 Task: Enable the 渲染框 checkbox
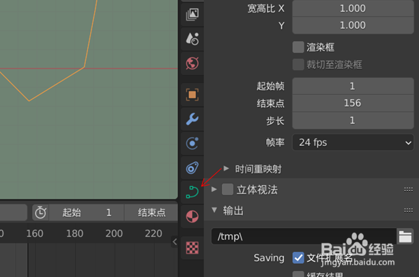click(298, 47)
